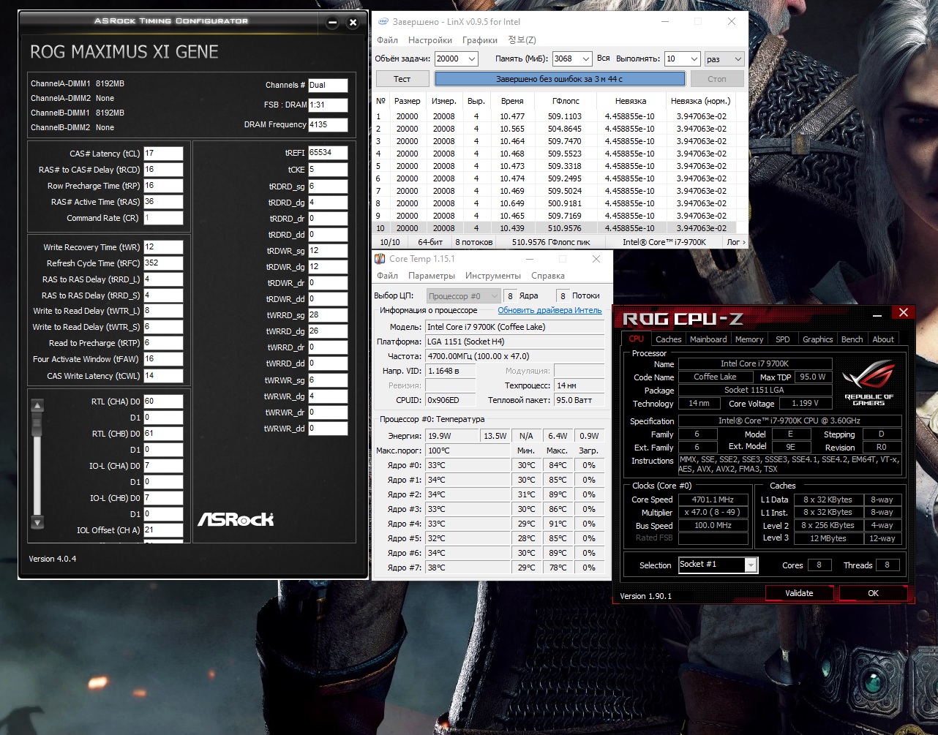Open the Обновить драйвера Интель link
Image resolution: width=938 pixels, height=735 pixels.
(549, 310)
